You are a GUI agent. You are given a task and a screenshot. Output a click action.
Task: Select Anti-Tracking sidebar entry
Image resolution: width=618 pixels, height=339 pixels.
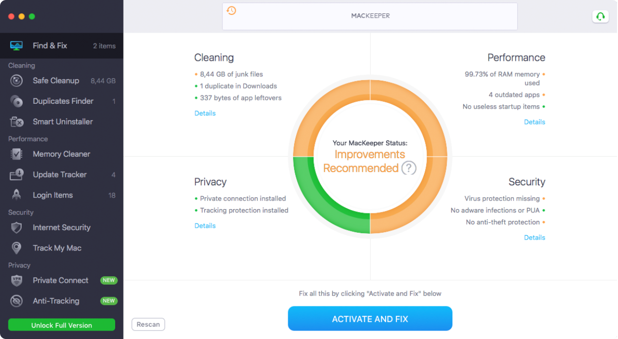coord(62,301)
